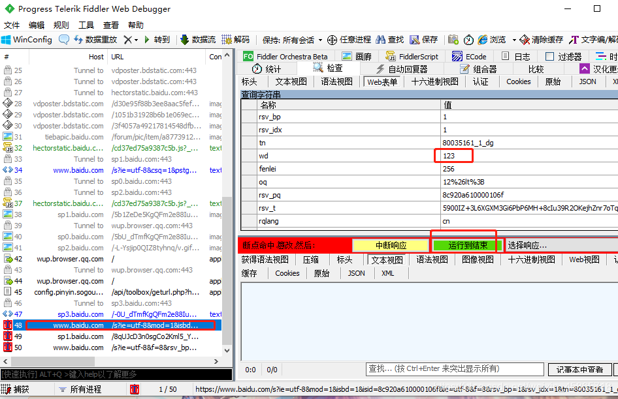Select the response XML tab
This screenshot has height=399, width=618.
pos(388,273)
